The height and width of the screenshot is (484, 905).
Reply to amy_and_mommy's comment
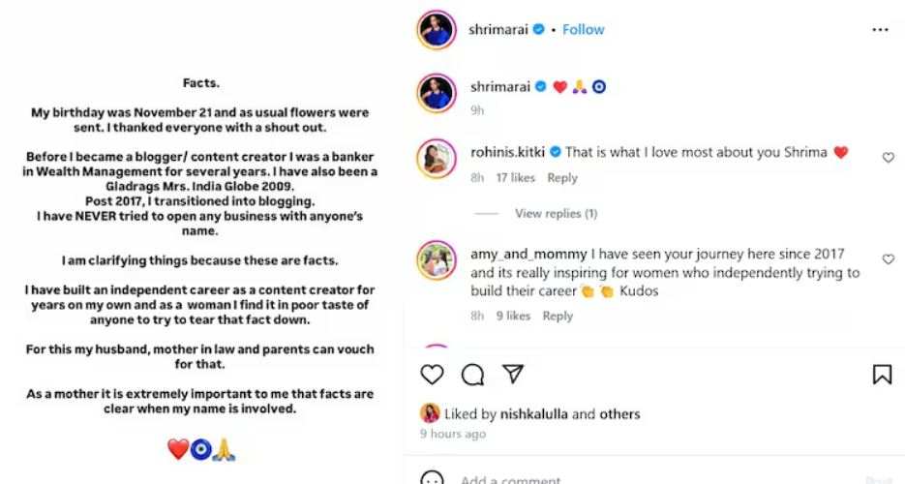pos(558,316)
